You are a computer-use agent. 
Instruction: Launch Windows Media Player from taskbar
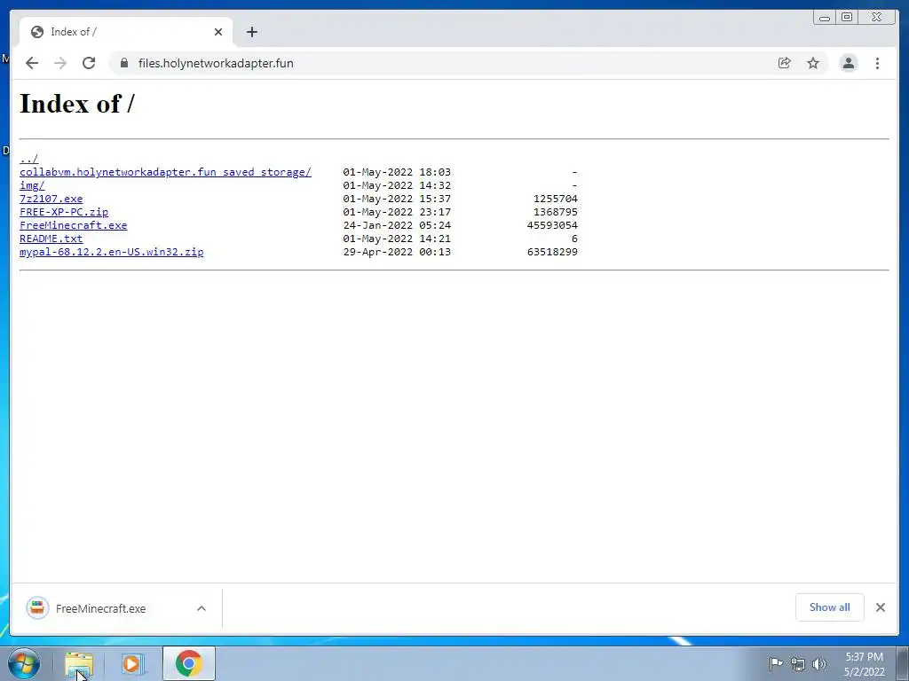[x=132, y=663]
